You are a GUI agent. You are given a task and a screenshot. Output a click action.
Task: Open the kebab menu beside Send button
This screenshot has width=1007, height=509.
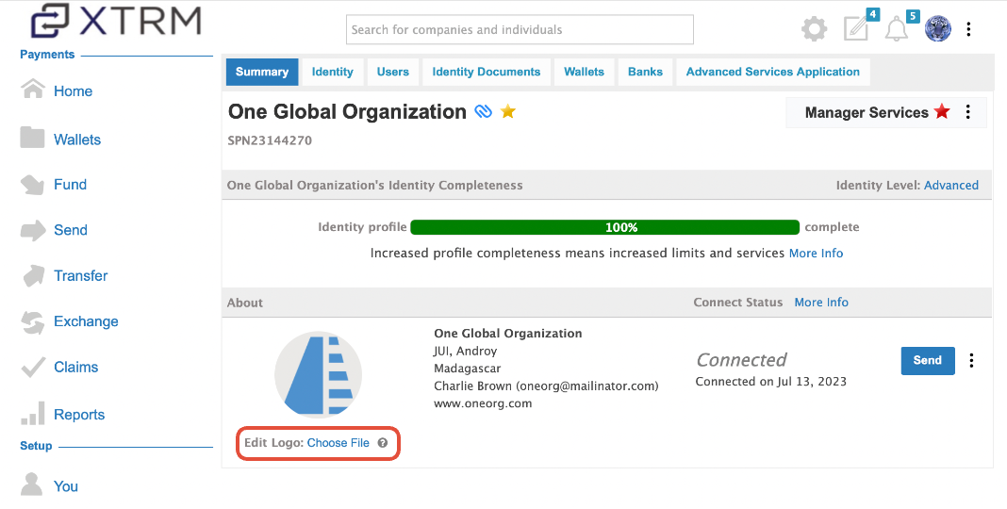pos(972,361)
